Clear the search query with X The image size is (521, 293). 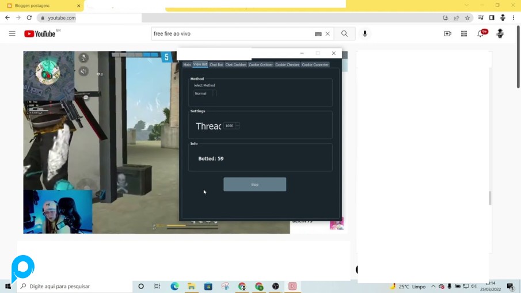(x=328, y=34)
